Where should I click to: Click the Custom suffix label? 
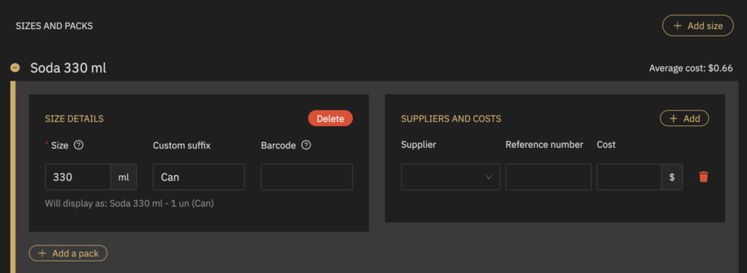coord(182,145)
